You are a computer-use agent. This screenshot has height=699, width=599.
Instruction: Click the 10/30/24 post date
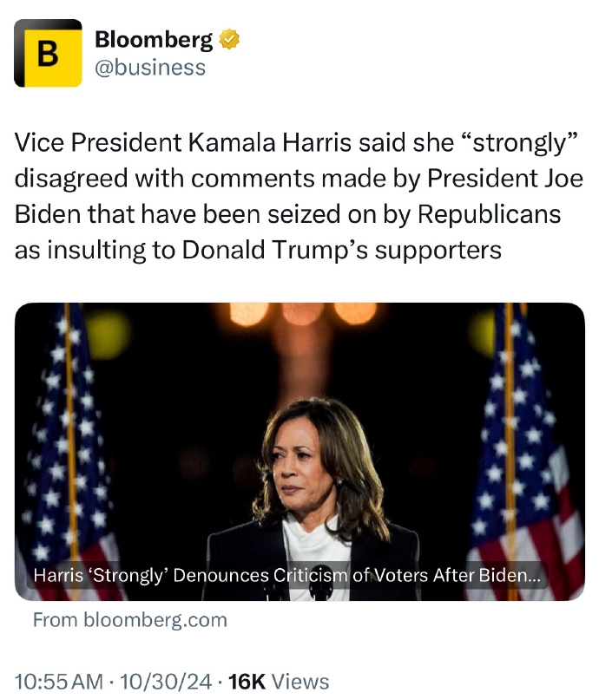point(166,682)
